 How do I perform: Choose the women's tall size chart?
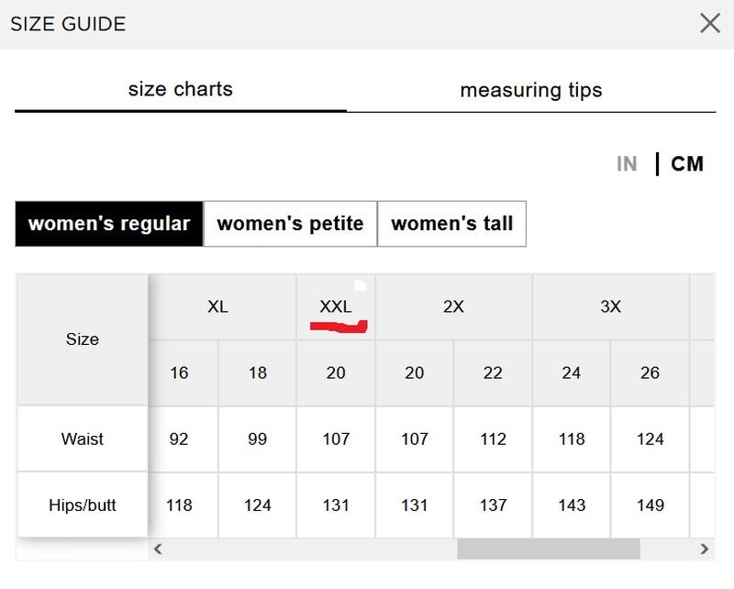(x=451, y=224)
